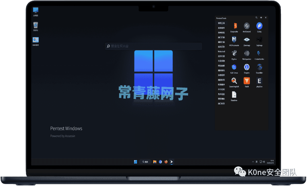Screen dimensions: 307x186
Task: Open the Zenmap eye icon
Action: 247,40
